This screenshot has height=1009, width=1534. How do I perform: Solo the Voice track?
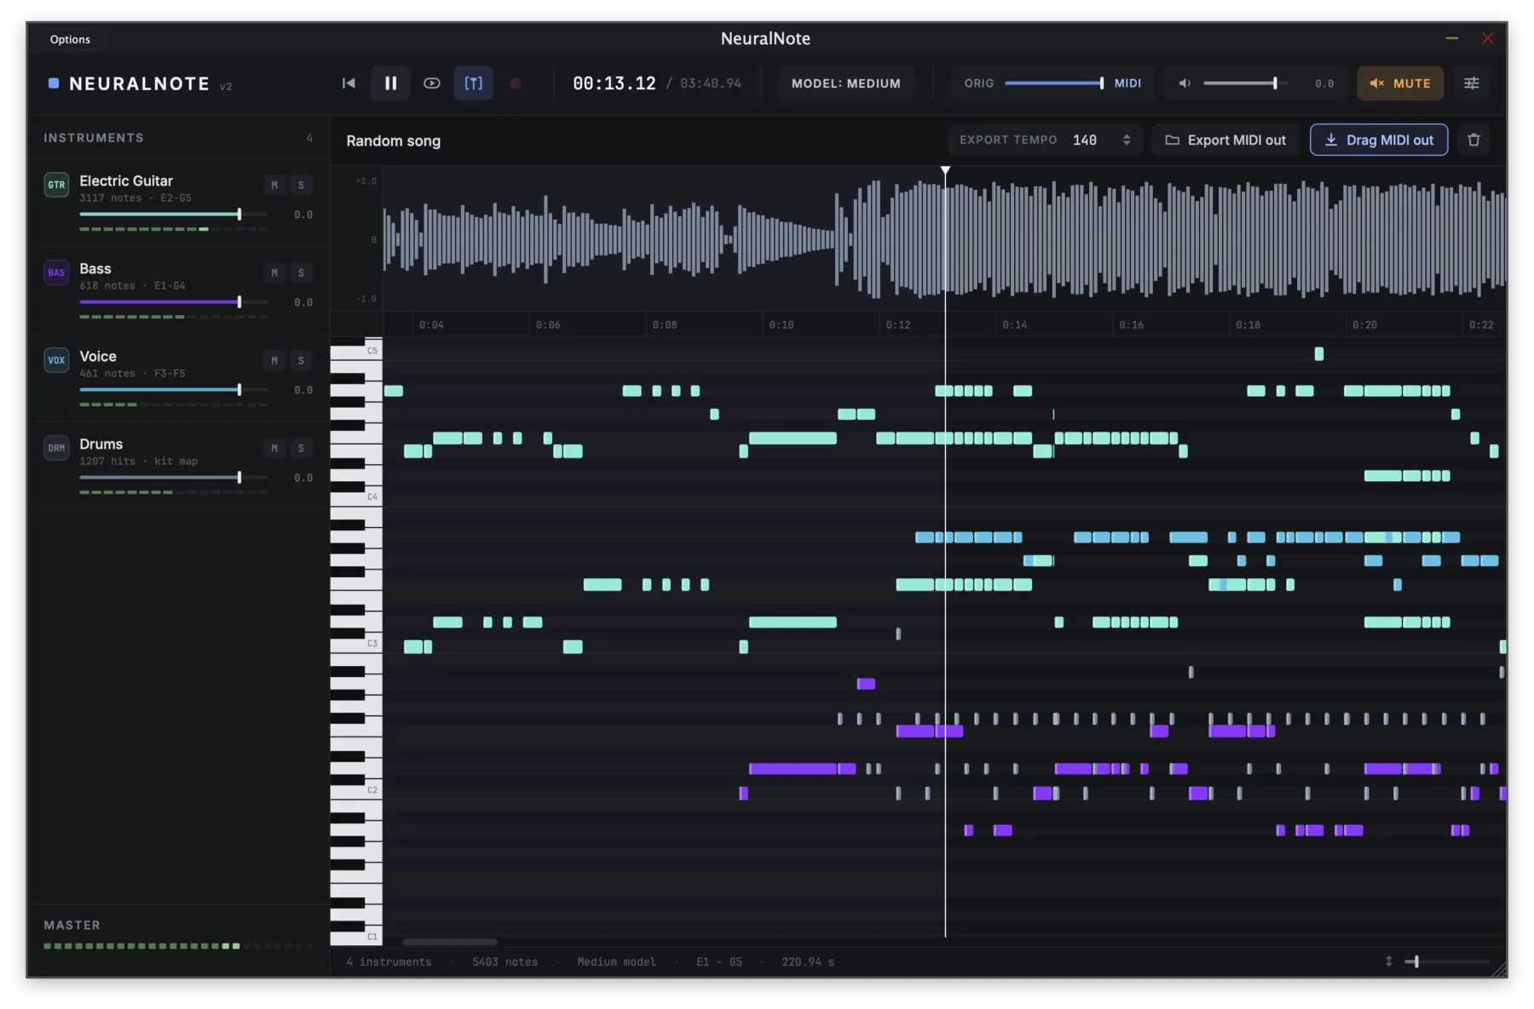(301, 360)
